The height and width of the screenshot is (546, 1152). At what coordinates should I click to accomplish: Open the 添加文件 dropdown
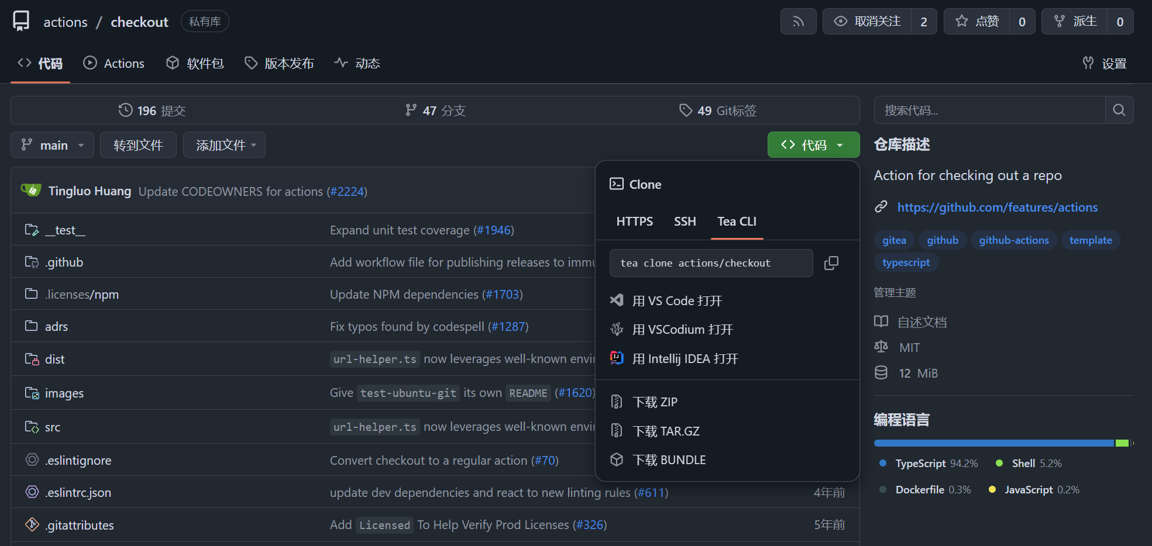225,145
